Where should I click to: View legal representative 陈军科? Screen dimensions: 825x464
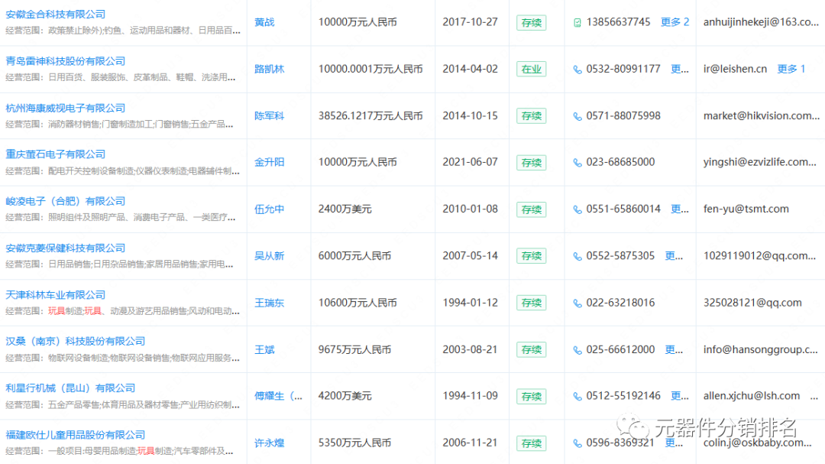(270, 116)
